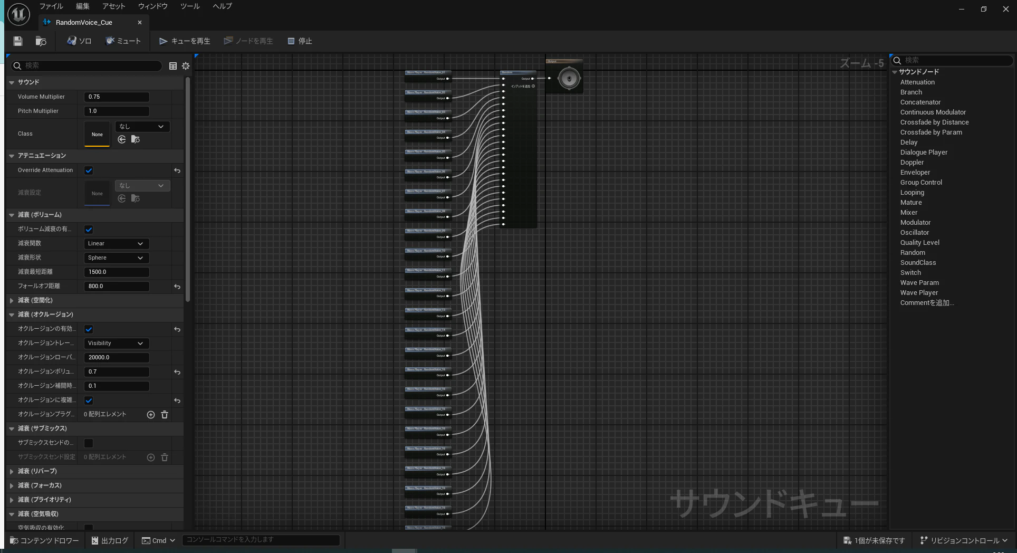
Task: Open the details panel property matrix grid icon
Action: (x=172, y=66)
